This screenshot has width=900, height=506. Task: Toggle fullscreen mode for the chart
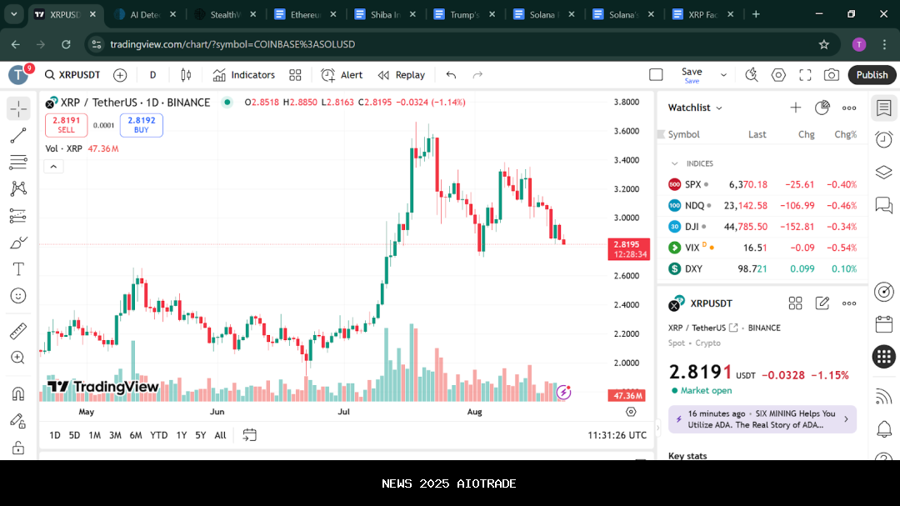pos(805,75)
